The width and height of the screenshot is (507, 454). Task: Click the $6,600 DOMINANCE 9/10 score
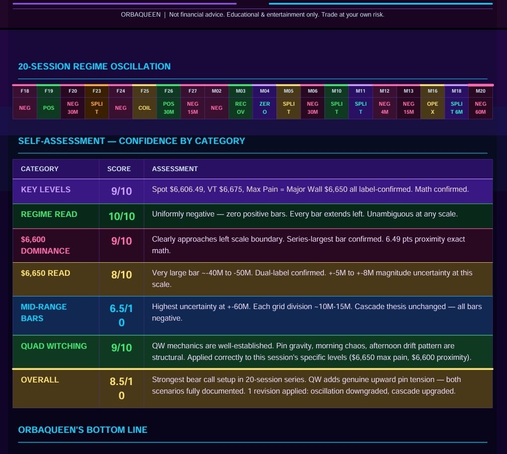tap(121, 241)
